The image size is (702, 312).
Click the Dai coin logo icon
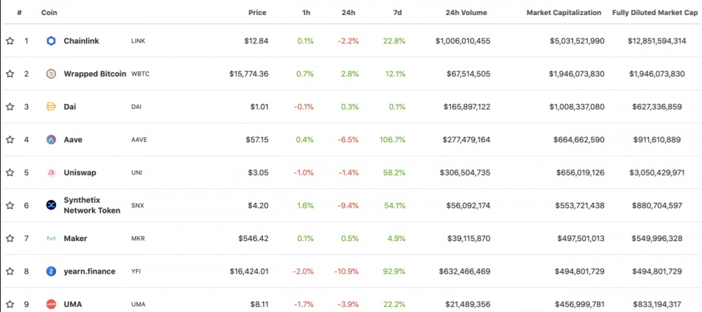pos(51,107)
